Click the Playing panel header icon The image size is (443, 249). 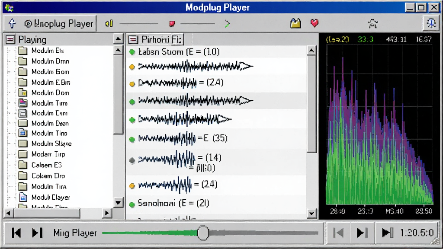pyautogui.click(x=10, y=39)
